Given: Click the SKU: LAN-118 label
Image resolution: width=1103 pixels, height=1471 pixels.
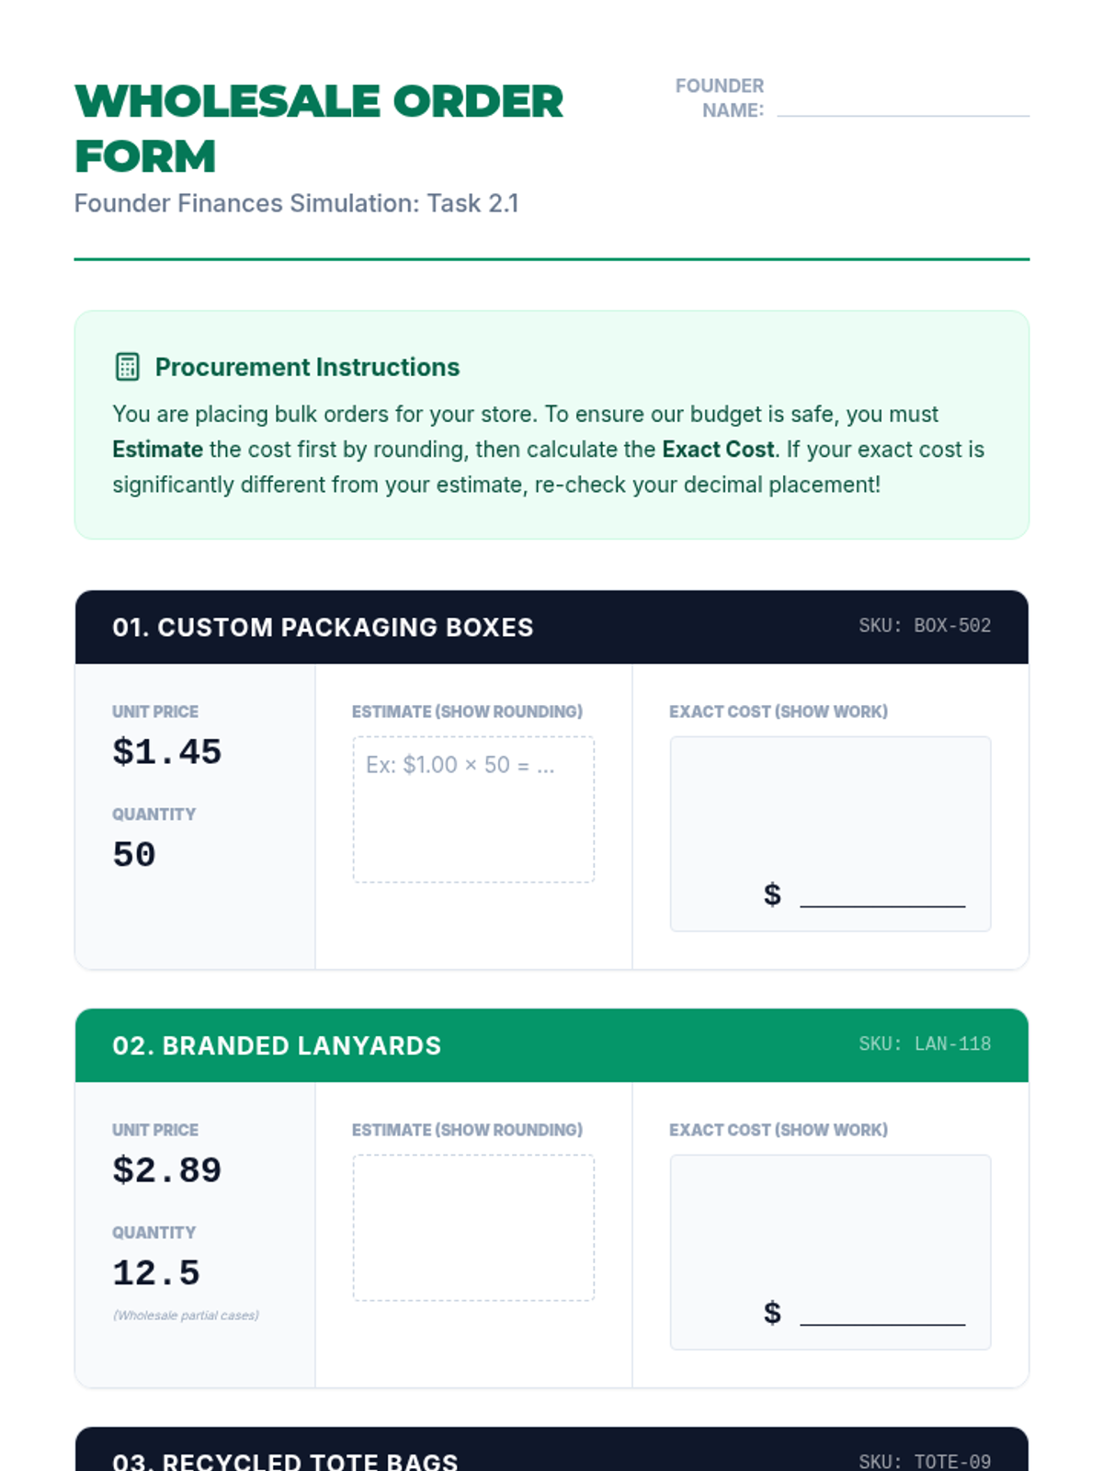Looking at the screenshot, I should pyautogui.click(x=925, y=1044).
